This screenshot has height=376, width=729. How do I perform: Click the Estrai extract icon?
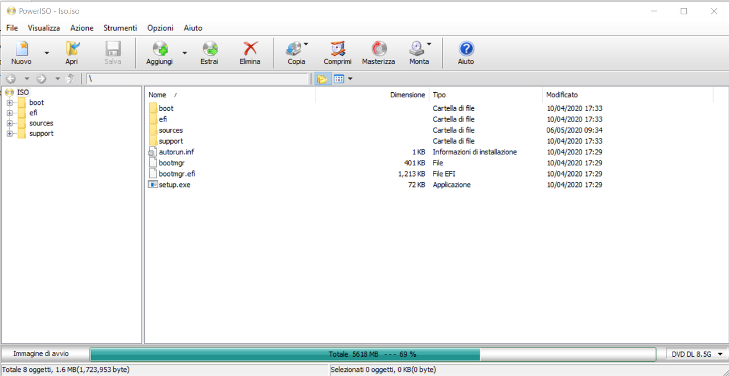tap(209, 49)
